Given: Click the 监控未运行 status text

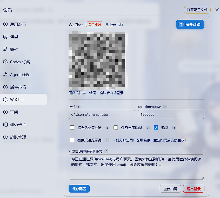Looking at the screenshot, I should point(115,25).
